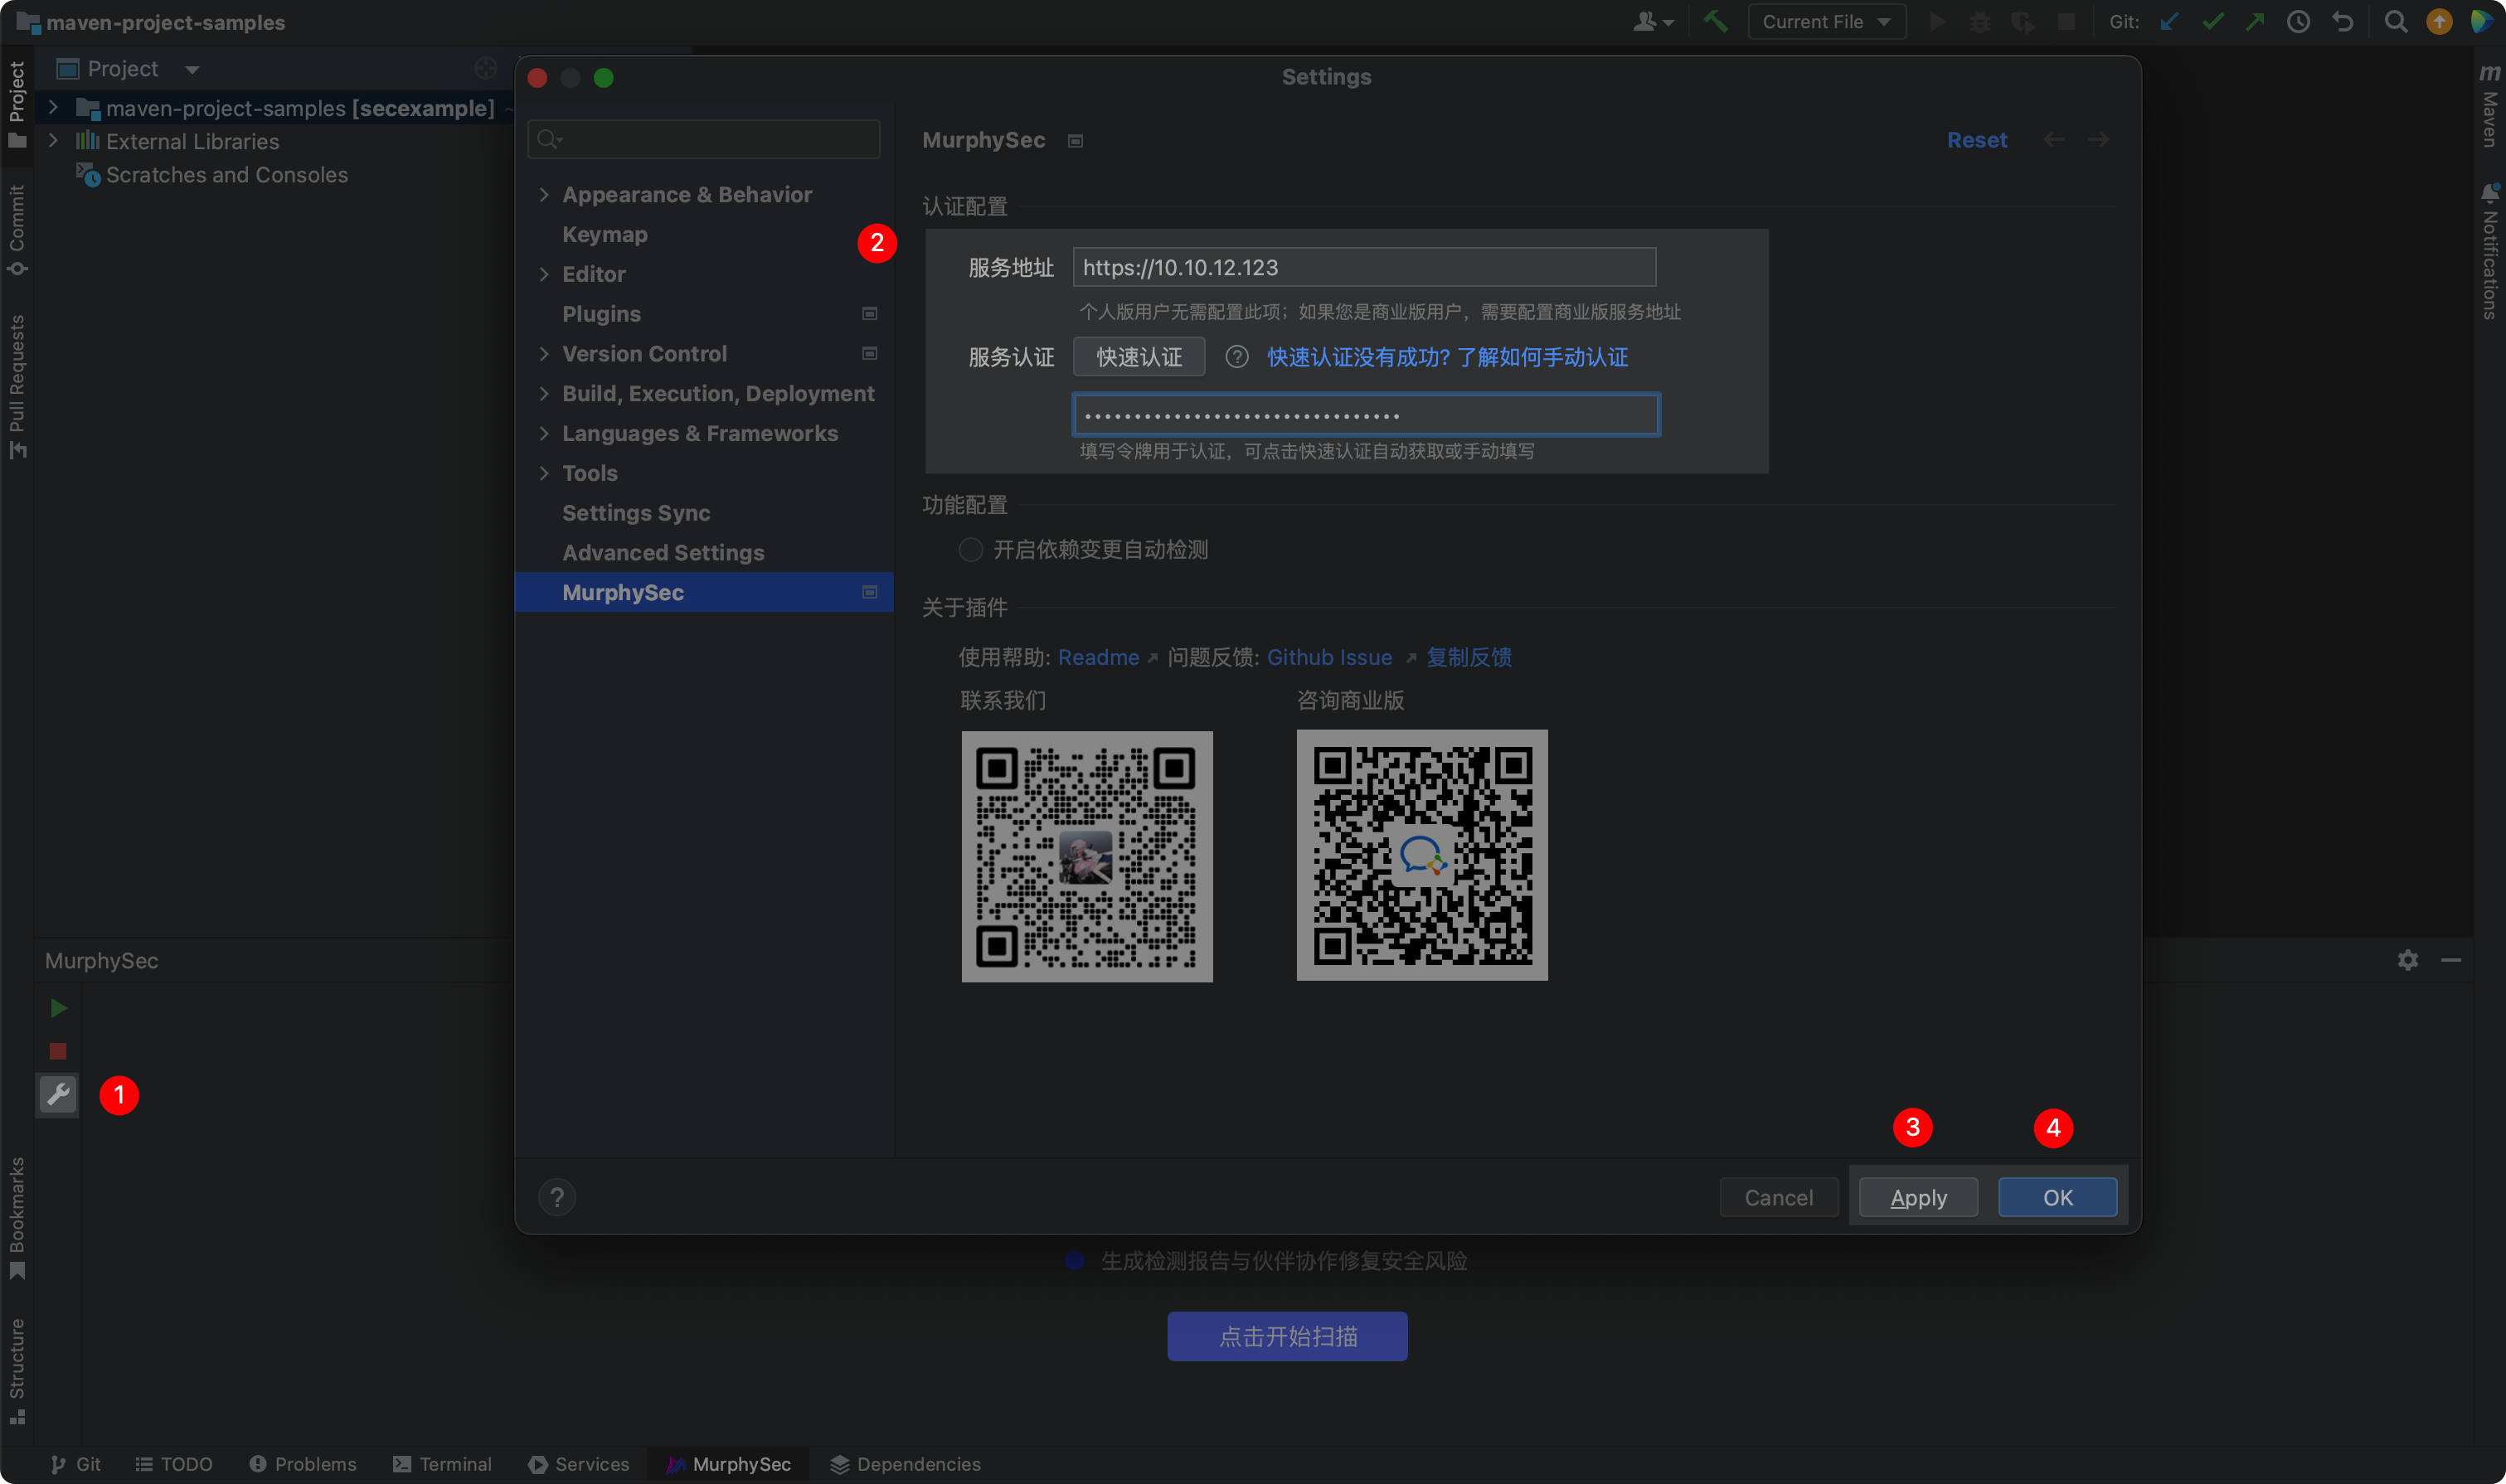Open the Github Issue link
Viewport: 2506px width, 1484px height.
[x=1329, y=657]
